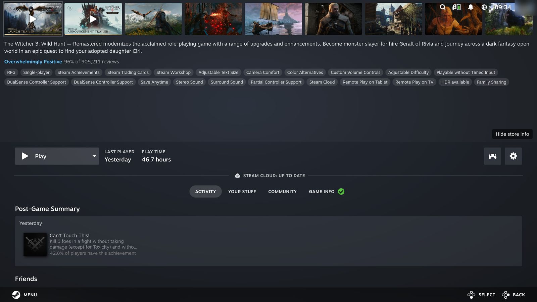Open the sailing ship screenshot thumbnail

coord(273,19)
